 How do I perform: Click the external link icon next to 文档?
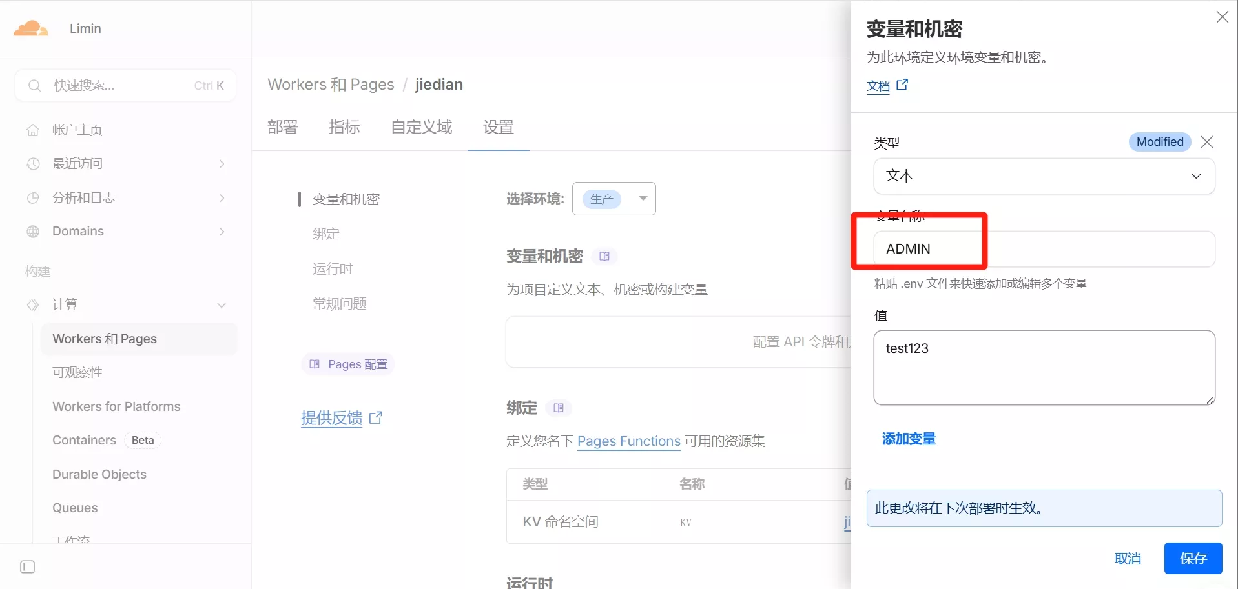902,85
